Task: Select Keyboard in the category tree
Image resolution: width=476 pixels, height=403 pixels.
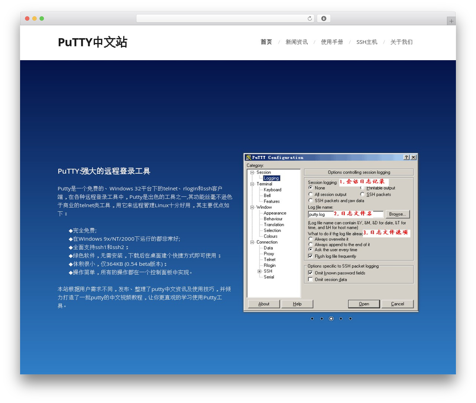Action: [272, 190]
